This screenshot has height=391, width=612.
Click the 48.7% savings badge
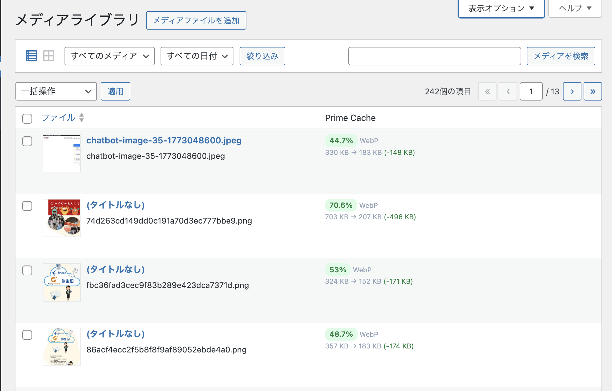coord(341,334)
